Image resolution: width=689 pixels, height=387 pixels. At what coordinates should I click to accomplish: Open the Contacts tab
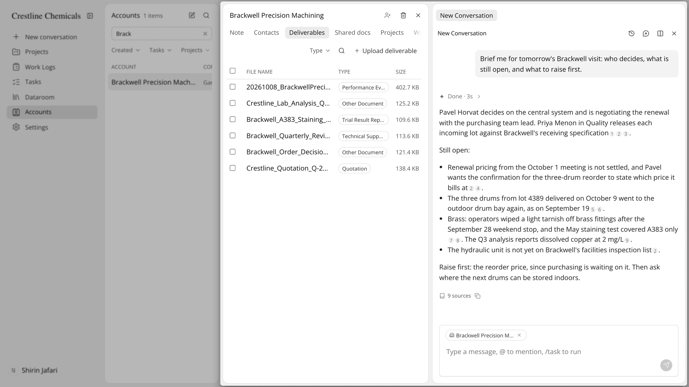[x=266, y=33]
